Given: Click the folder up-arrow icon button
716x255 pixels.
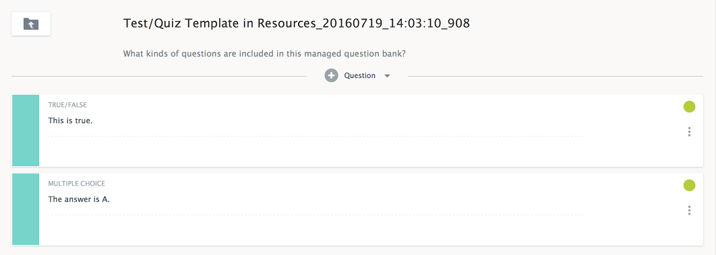Looking at the screenshot, I should (31, 24).
